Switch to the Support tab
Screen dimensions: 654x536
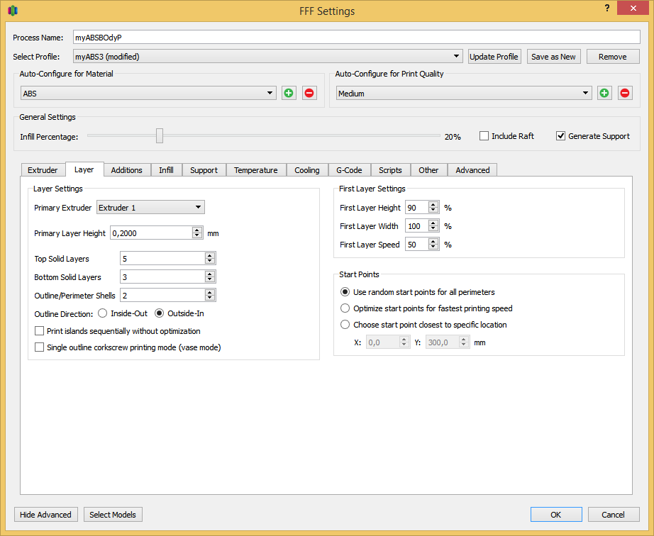[204, 170]
